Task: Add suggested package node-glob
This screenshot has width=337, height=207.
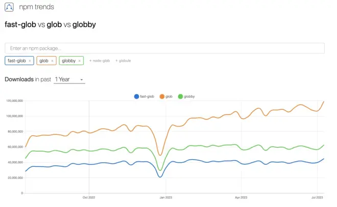Action: coord(100,61)
